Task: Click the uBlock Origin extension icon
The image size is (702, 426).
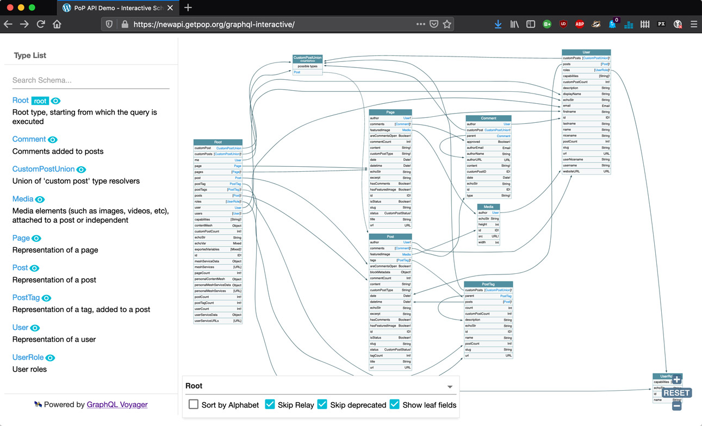Action: (x=563, y=24)
